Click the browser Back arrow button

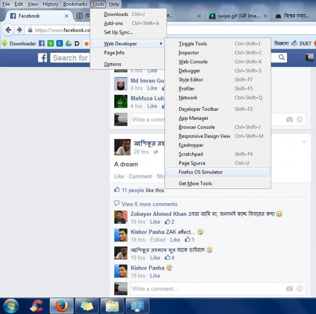click(8, 30)
